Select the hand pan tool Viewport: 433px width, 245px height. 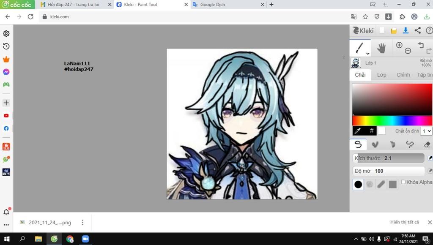click(381, 48)
